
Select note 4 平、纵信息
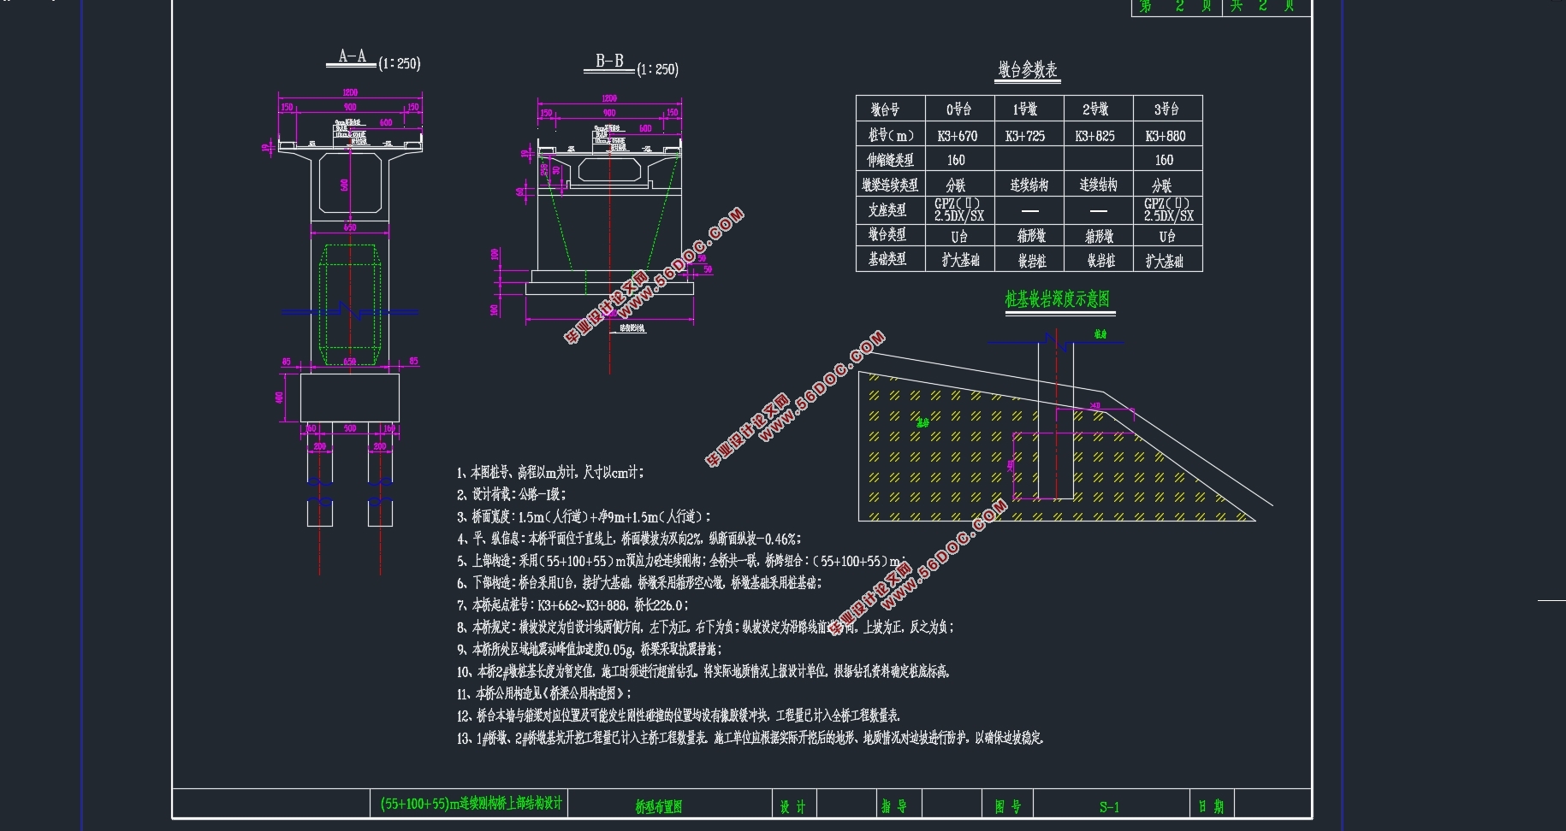[x=629, y=539]
